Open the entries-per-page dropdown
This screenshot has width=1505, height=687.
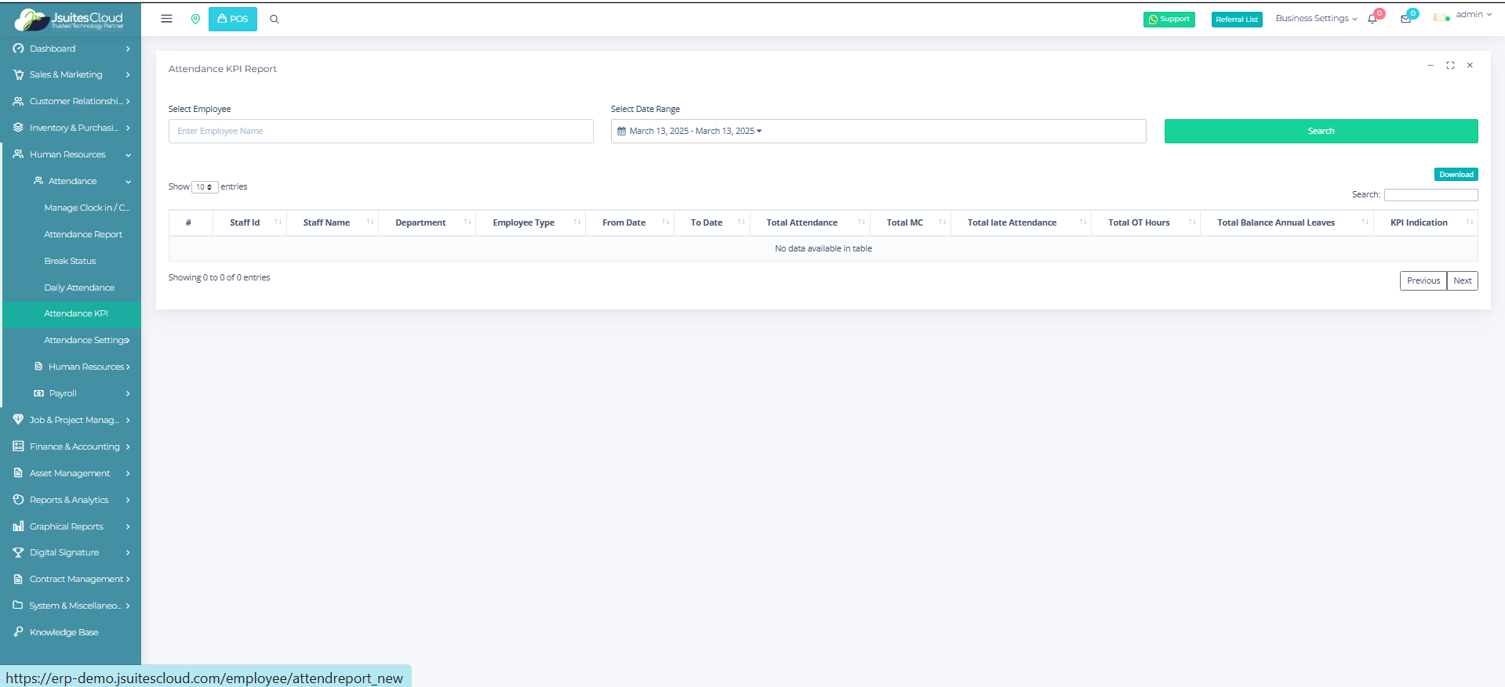click(205, 187)
